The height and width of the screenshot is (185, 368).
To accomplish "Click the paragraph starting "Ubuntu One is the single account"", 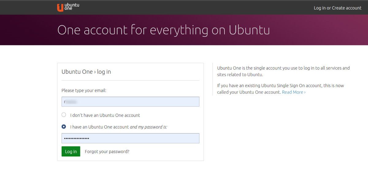I will pos(283,71).
